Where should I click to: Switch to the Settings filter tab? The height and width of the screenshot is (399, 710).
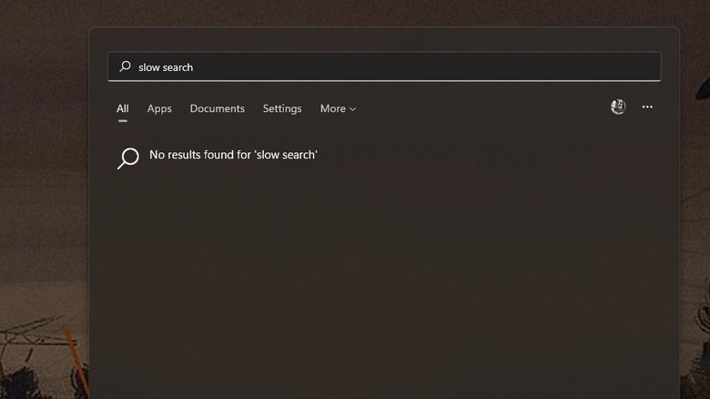tap(282, 108)
